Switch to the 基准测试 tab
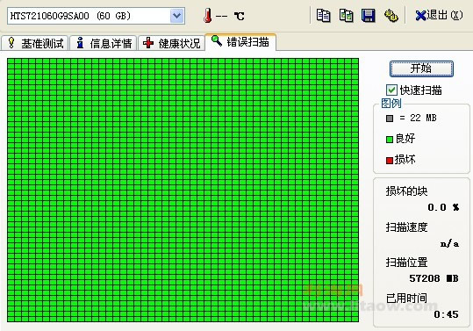This screenshot has height=331, width=473. point(35,43)
